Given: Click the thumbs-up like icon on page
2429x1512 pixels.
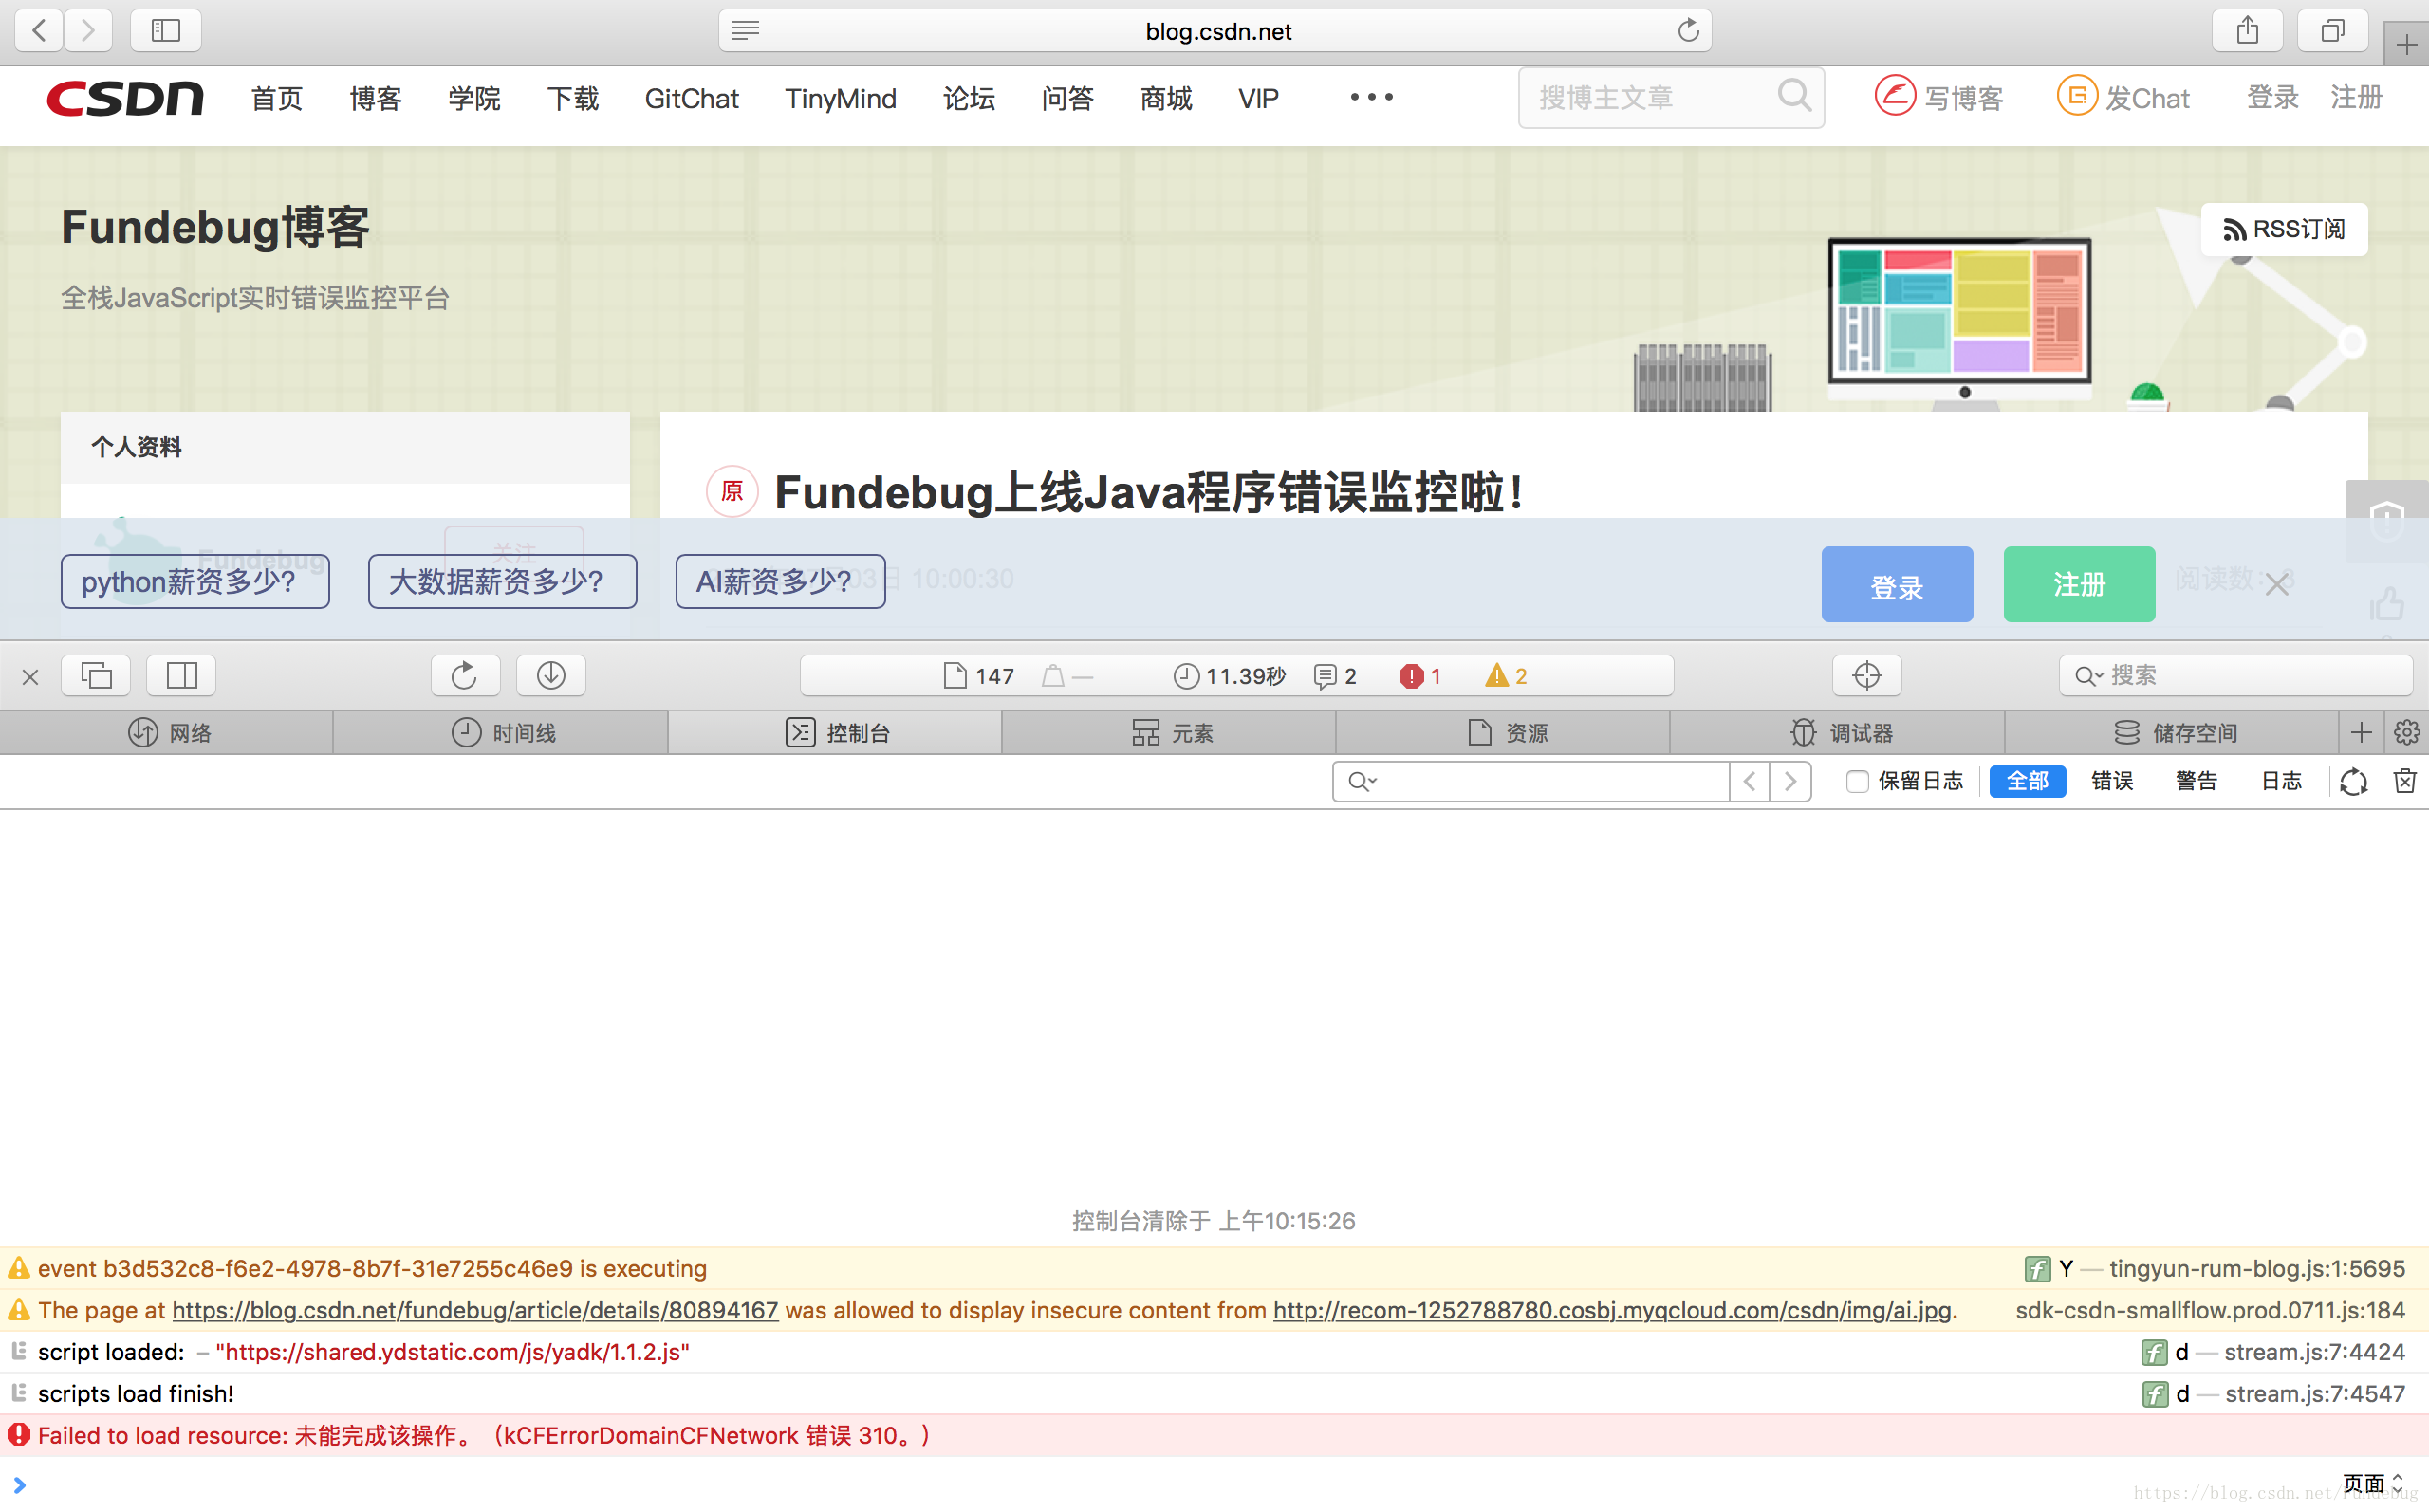Looking at the screenshot, I should pos(2386,604).
